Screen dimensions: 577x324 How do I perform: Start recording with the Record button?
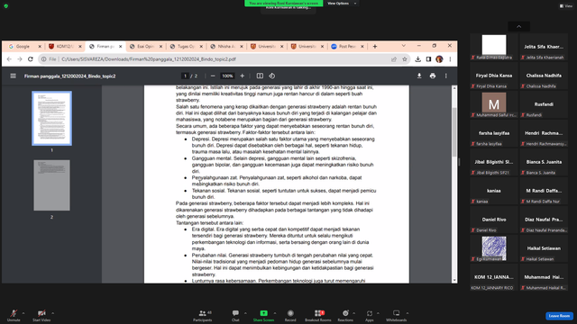click(290, 315)
